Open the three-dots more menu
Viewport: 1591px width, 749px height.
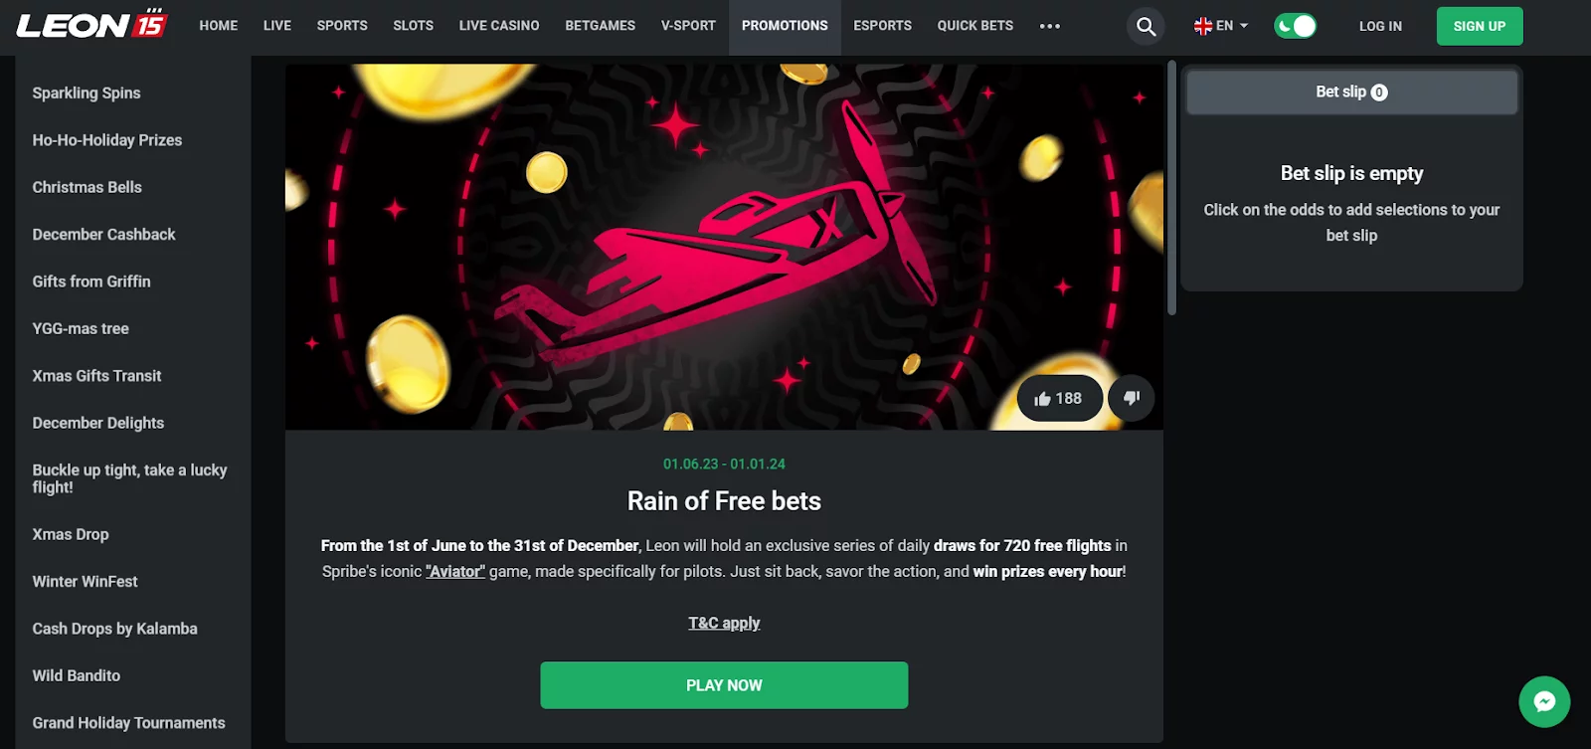tap(1050, 26)
